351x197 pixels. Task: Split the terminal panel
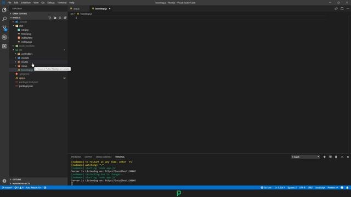(x=330, y=157)
